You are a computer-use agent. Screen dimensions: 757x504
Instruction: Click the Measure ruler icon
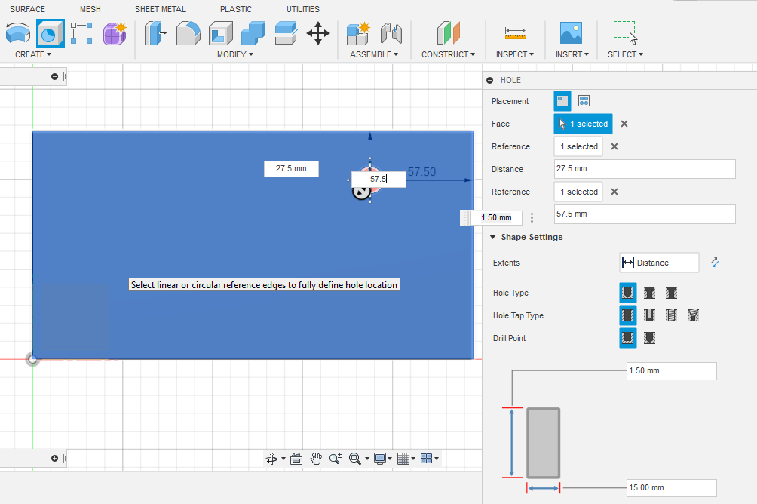pyautogui.click(x=516, y=33)
